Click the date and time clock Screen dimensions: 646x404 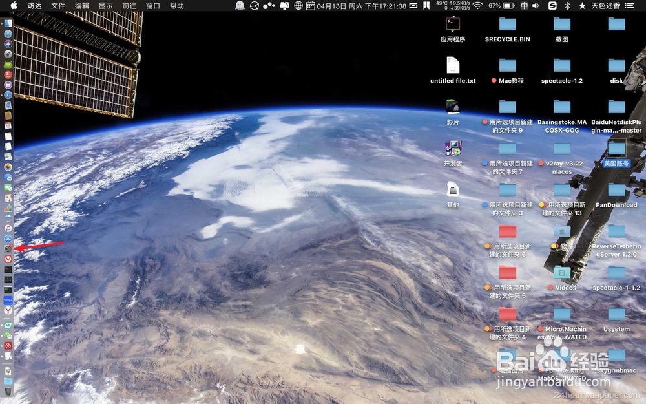coord(361,6)
